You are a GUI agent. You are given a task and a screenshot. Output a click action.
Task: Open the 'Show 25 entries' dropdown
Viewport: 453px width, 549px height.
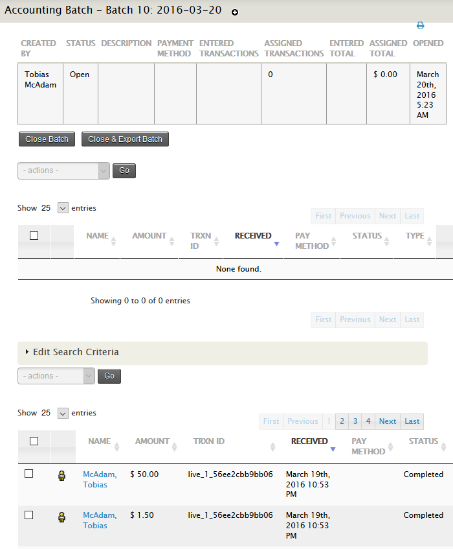pos(62,207)
